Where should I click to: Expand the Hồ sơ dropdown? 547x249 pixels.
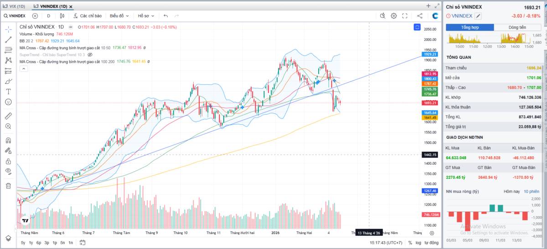[x=146, y=15]
